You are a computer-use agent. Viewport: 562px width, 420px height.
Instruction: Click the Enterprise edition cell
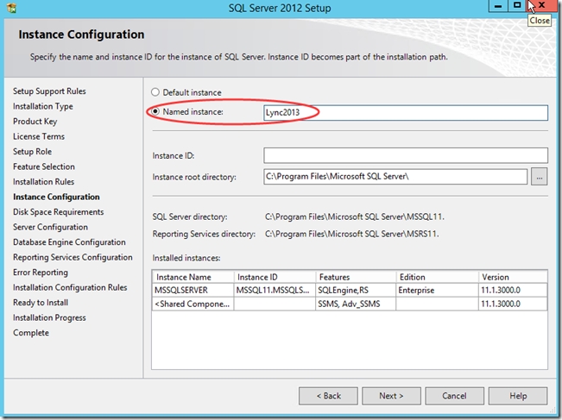(x=437, y=290)
